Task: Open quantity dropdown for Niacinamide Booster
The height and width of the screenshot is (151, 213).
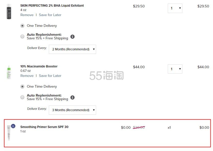Action: click(175, 69)
